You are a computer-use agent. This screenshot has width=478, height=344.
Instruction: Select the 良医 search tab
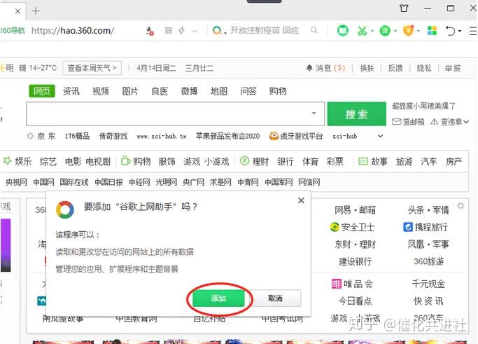pos(160,91)
